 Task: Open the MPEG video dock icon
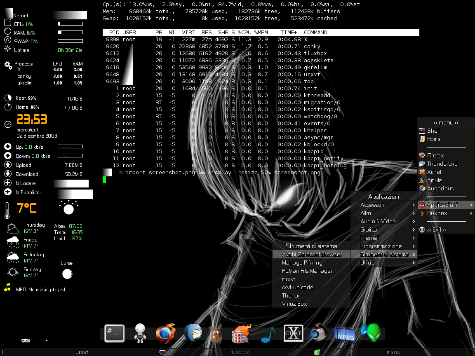[344, 333]
